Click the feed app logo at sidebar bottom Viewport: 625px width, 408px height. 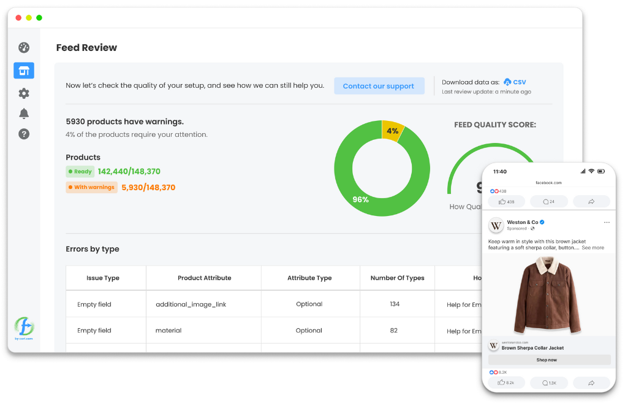[x=25, y=326]
